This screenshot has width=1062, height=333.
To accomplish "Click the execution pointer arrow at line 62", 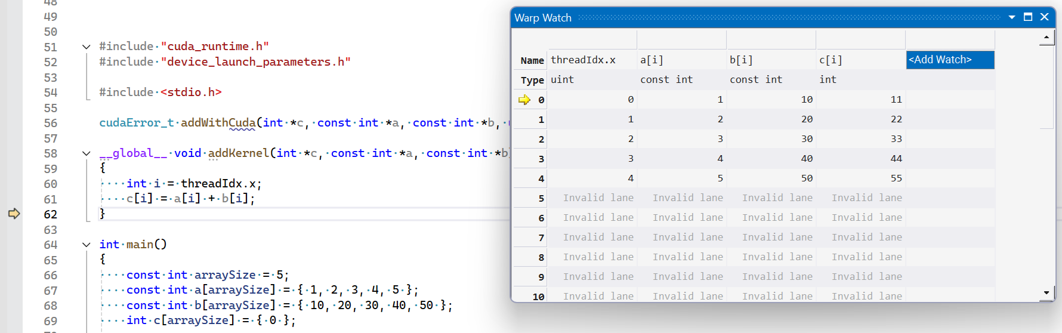I will click(14, 214).
